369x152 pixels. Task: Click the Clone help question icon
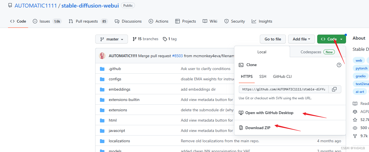[339, 65]
